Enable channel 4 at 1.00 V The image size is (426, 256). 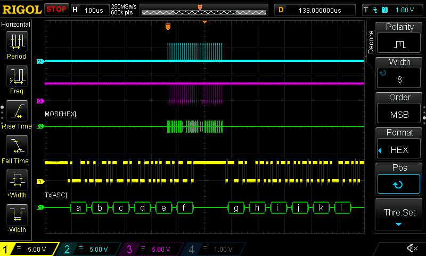[216, 249]
